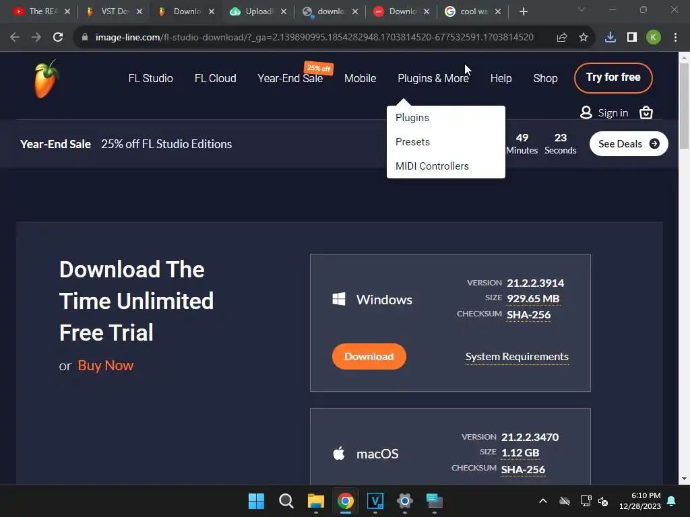The image size is (690, 517).
Task: Open a new tab with plus icon
Action: point(523,11)
